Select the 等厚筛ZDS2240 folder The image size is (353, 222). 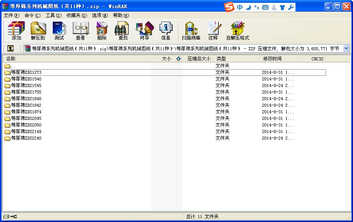26,138
